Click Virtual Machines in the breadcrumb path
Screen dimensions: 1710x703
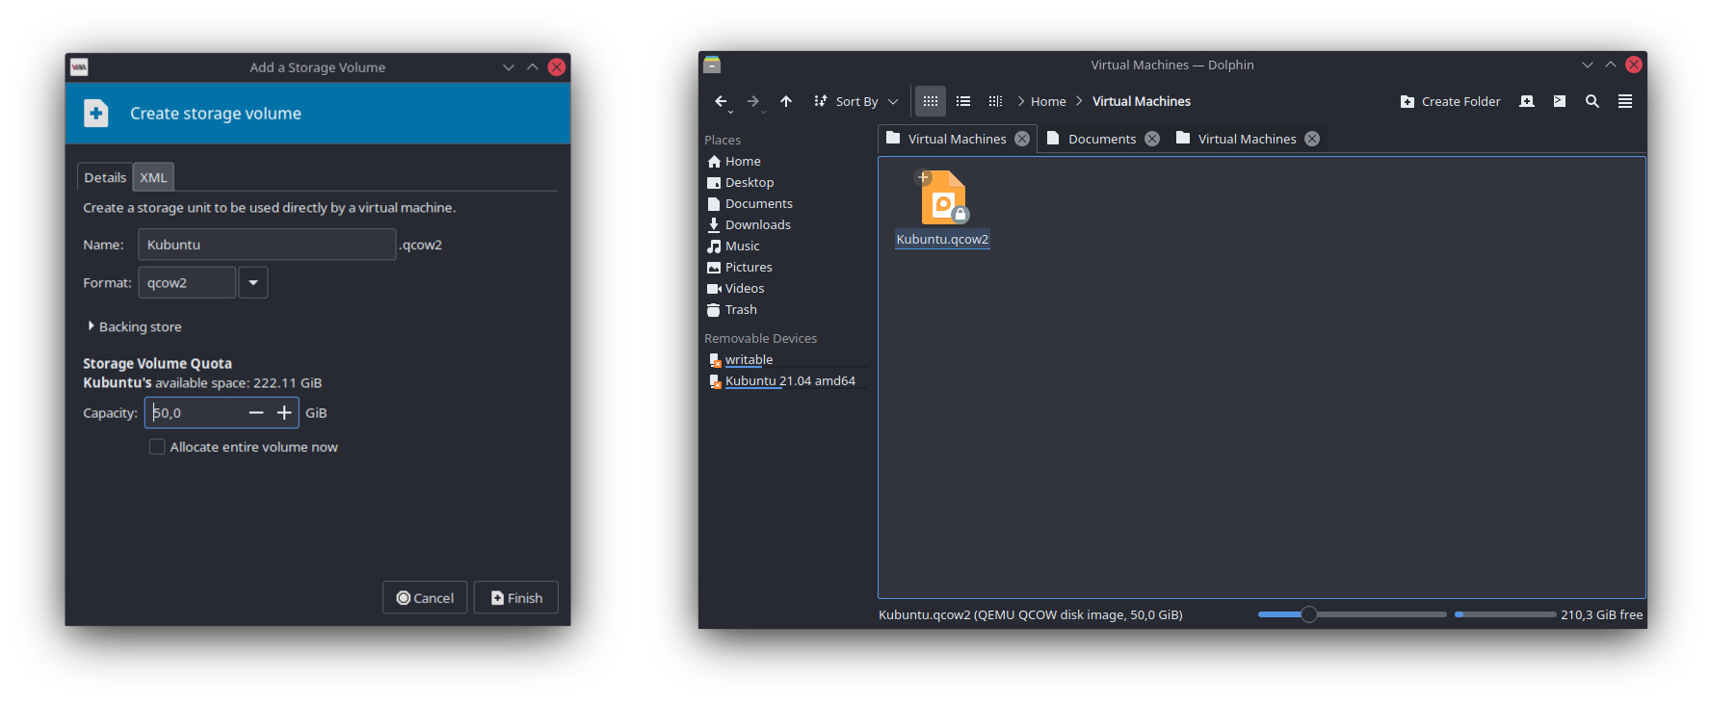coord(1142,101)
